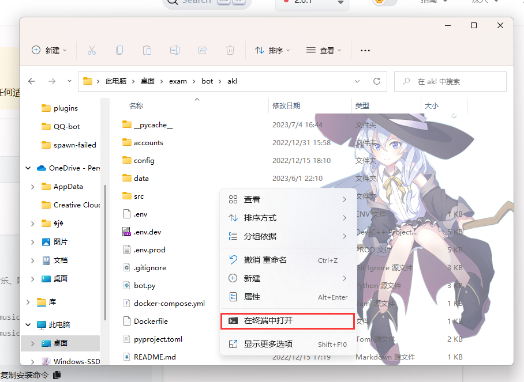Click the 库 library folder icon
Screen dimensions: 524x382
point(42,302)
